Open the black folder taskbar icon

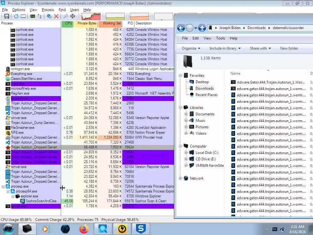[27, 229]
